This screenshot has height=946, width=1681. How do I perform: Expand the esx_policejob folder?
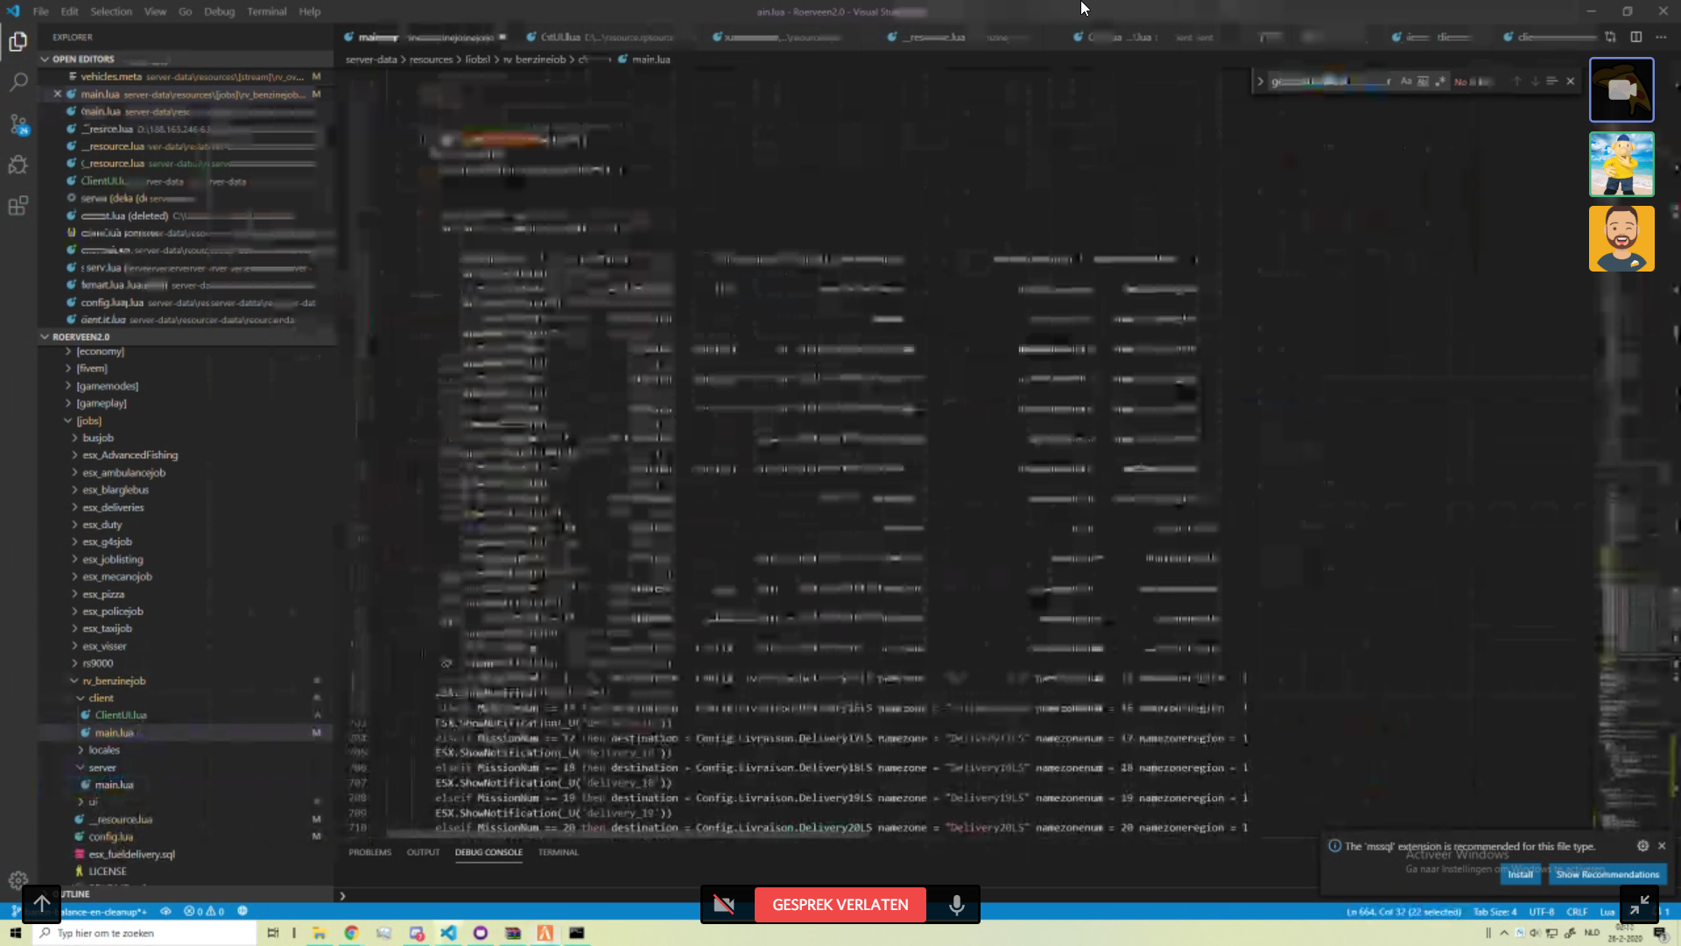click(112, 611)
